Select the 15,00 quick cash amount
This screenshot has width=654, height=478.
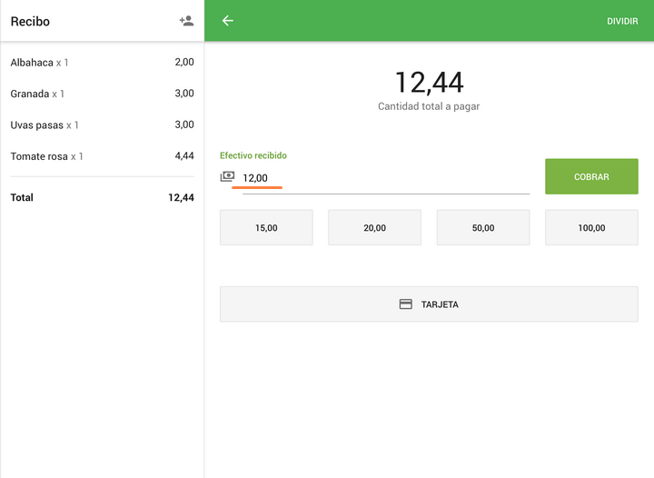tap(266, 228)
